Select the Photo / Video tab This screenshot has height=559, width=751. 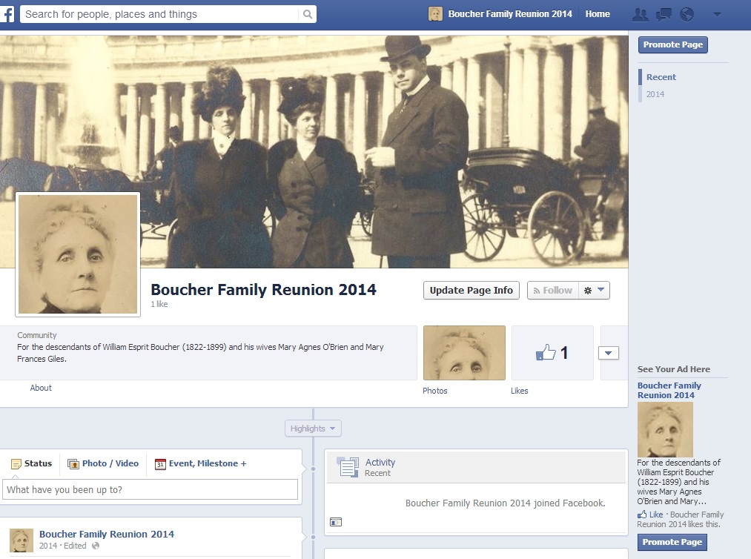[103, 463]
